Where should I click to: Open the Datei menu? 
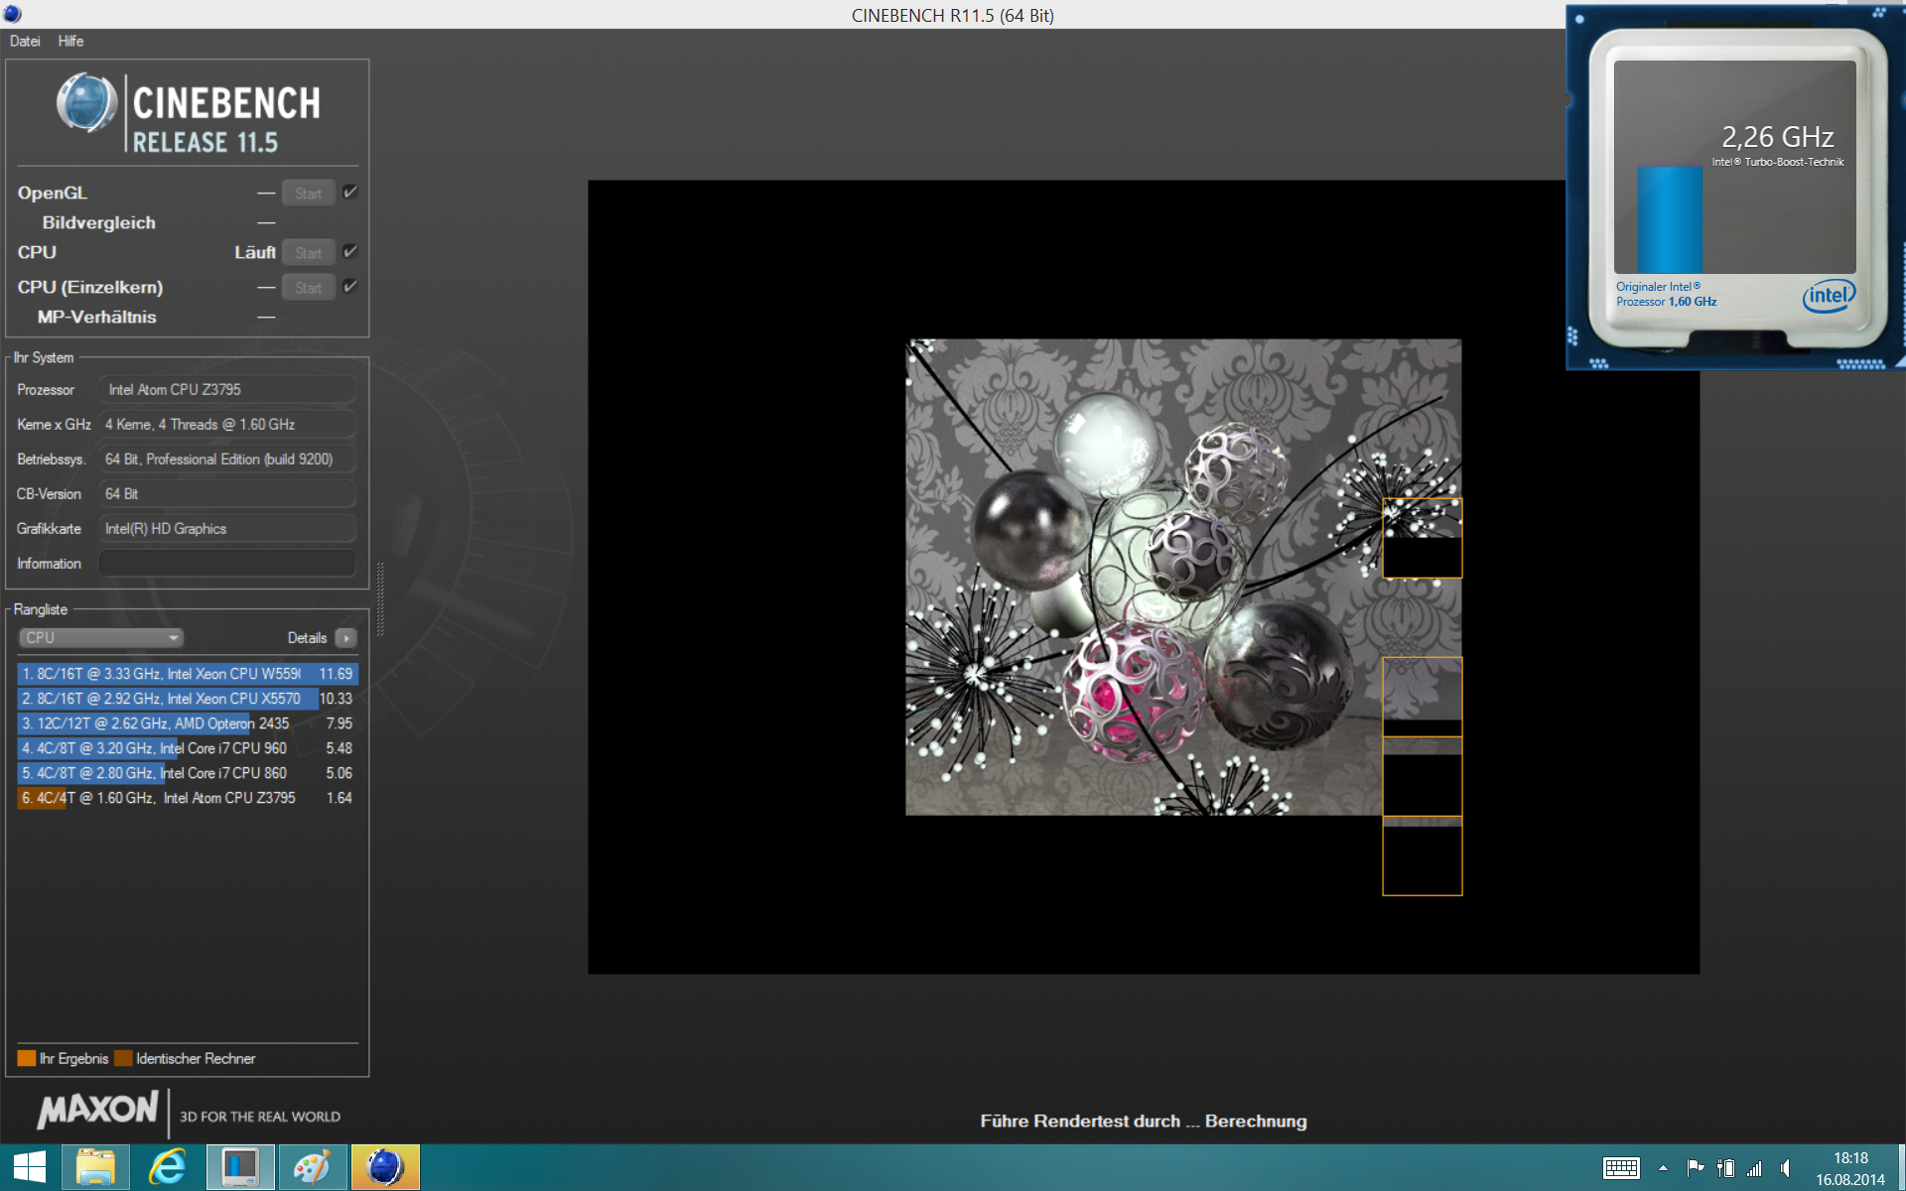click(25, 41)
